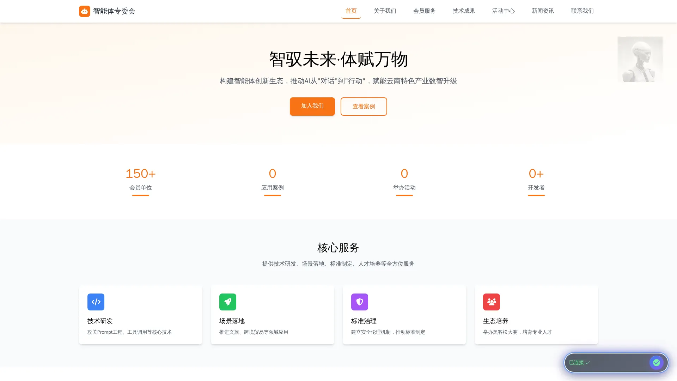
Task: Select the code brackets icon on 技术研发 card
Action: [96, 302]
